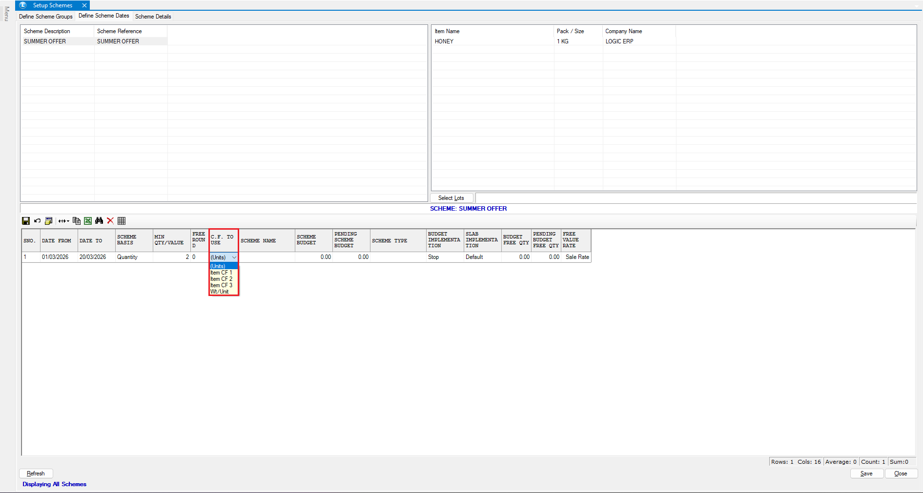923x493 pixels.
Task: Close the Setup Schemes tab
Action: point(84,5)
